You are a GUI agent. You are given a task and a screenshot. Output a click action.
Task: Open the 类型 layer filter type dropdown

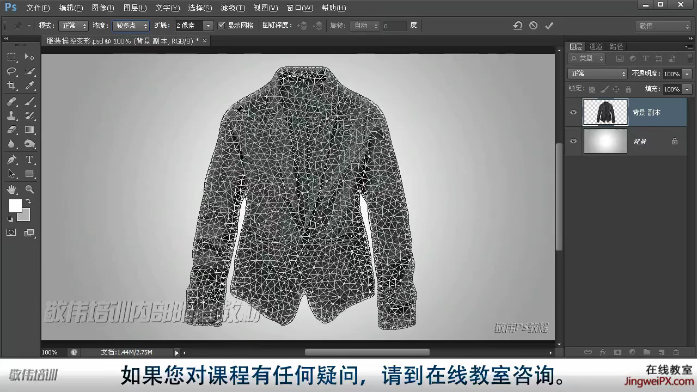587,58
